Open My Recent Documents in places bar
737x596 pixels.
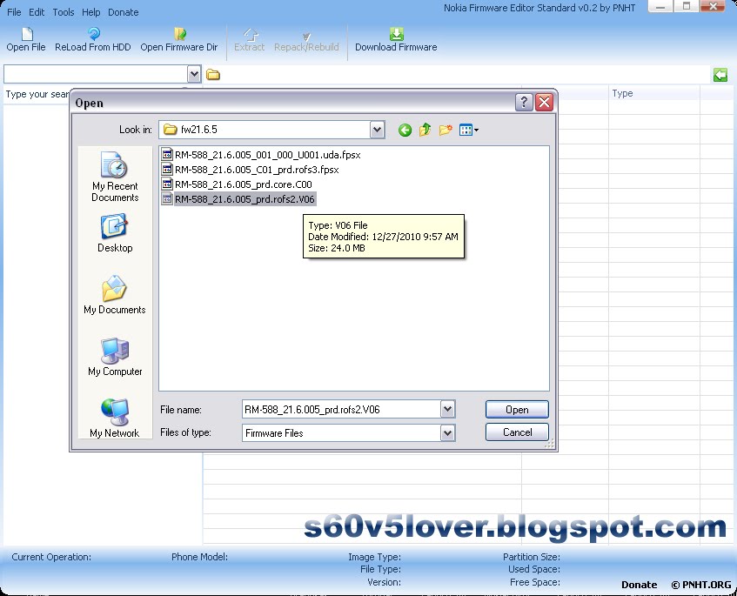[x=115, y=177]
